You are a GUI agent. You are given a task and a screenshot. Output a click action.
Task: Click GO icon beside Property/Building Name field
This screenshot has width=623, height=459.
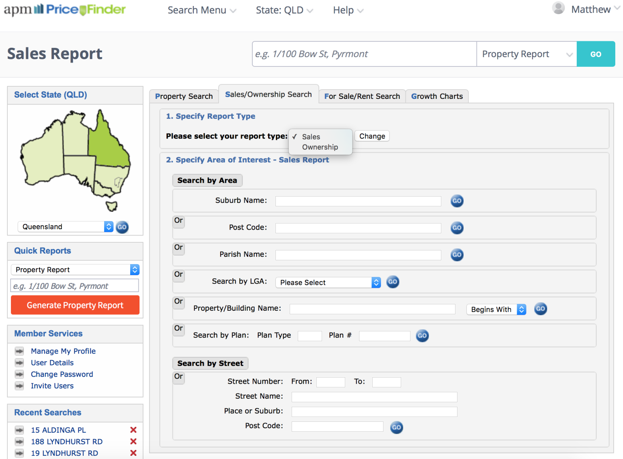(x=540, y=309)
